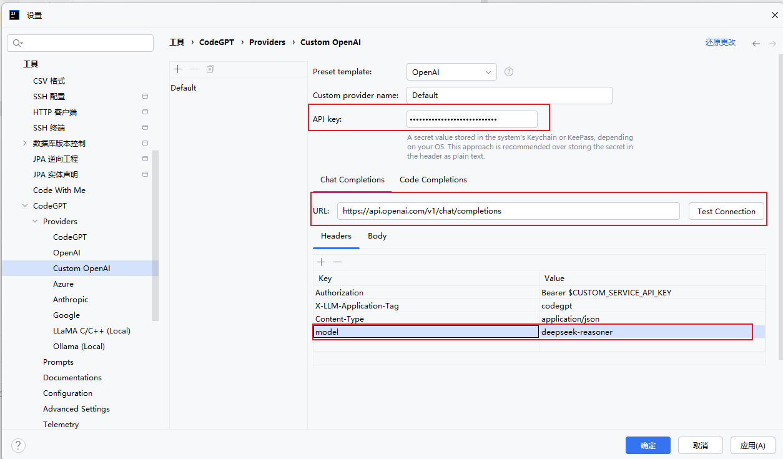The height and width of the screenshot is (459, 783).
Task: Click the project-level icon beside JPA 逆向工程
Action: [x=145, y=159]
